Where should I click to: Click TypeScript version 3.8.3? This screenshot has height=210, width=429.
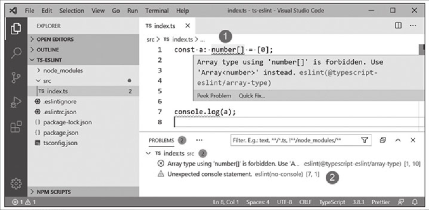tap(358, 203)
